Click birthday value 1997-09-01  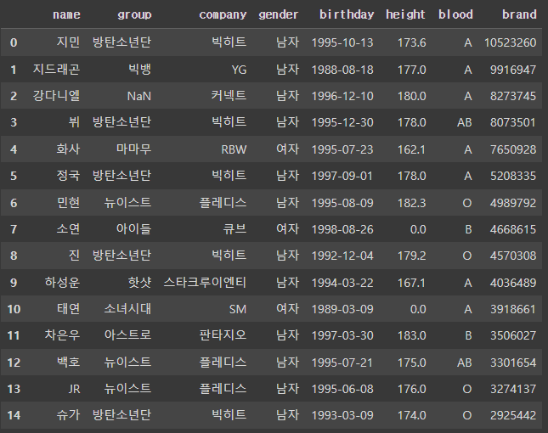pos(342,176)
